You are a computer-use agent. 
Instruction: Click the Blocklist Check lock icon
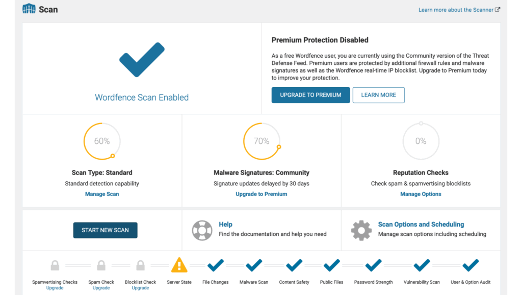[x=141, y=265]
